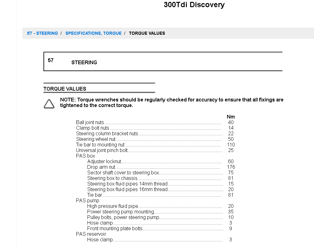Click the 300Tdi Discovery page title
Image resolution: width=314 pixels, height=246 pixels.
click(194, 5)
